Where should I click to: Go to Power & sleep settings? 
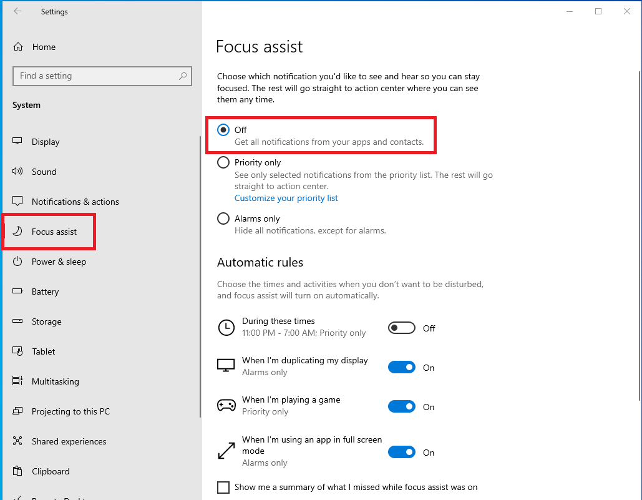click(59, 262)
